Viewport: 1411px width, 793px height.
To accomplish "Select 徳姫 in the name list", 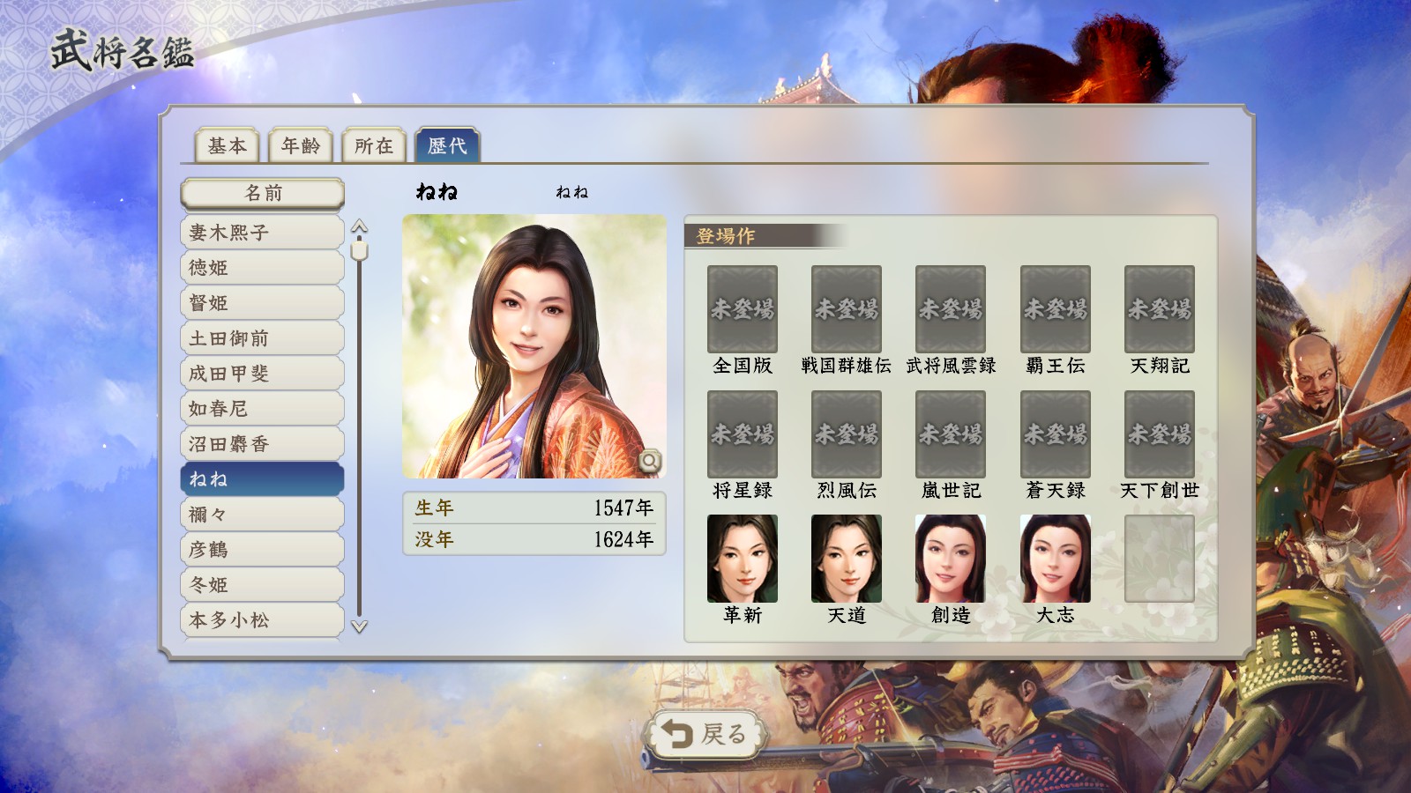I will 262,268.
